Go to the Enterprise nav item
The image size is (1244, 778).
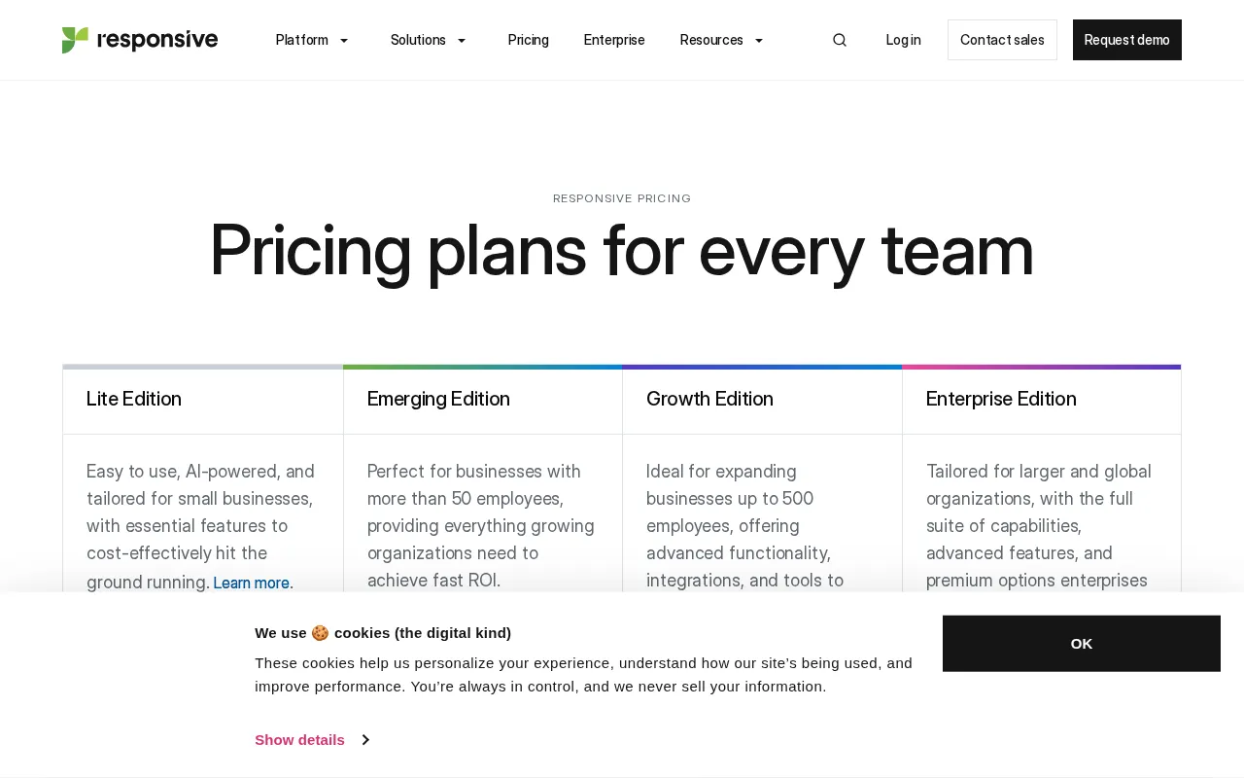tap(614, 40)
